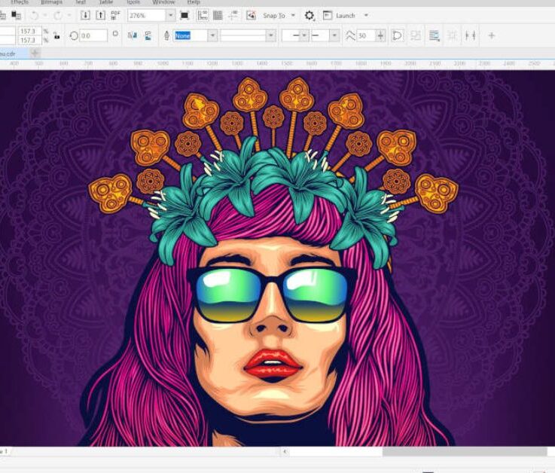Toggle Show Rulers button
This screenshot has width=555, height=473.
tap(203, 15)
